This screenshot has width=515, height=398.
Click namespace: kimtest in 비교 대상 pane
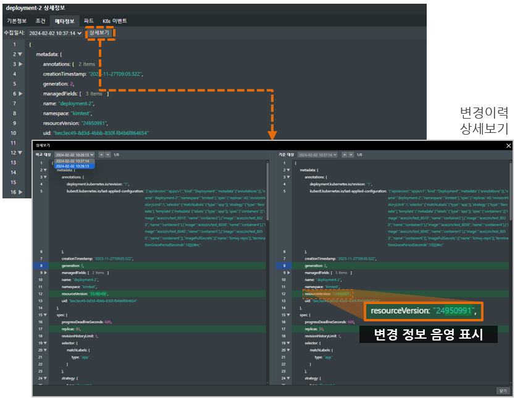coord(79,287)
